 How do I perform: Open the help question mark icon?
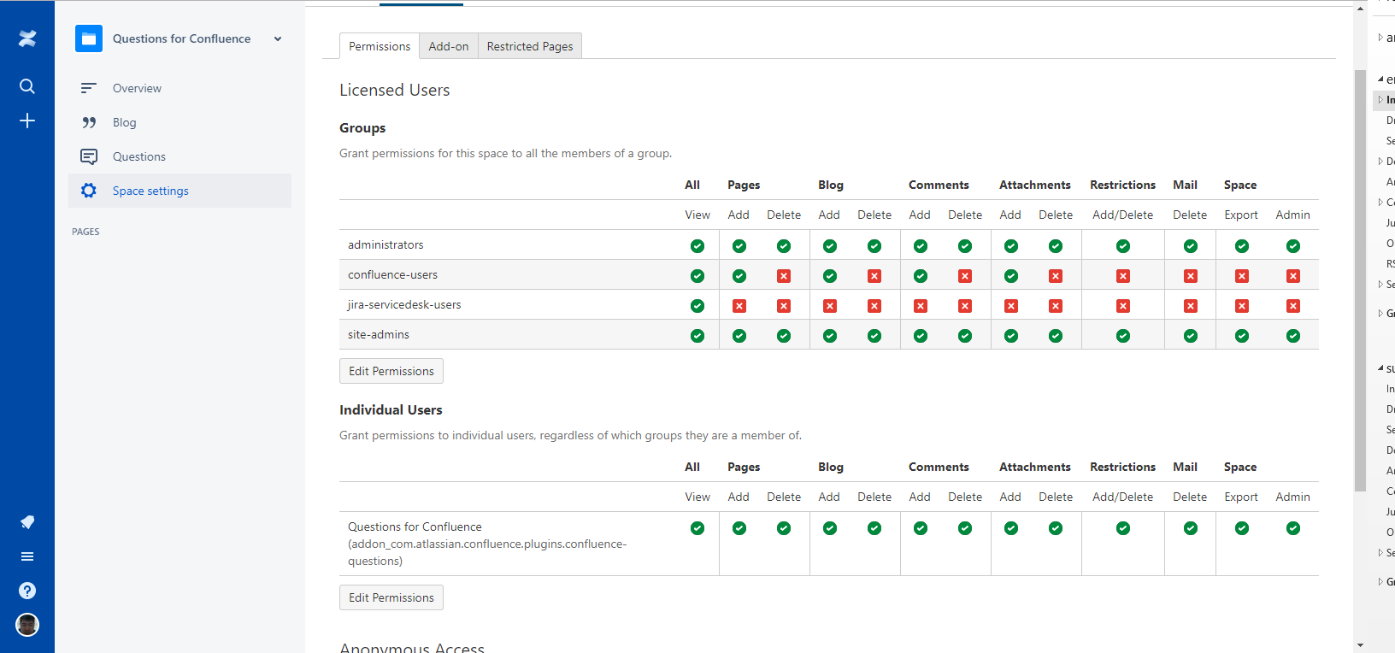click(x=27, y=591)
